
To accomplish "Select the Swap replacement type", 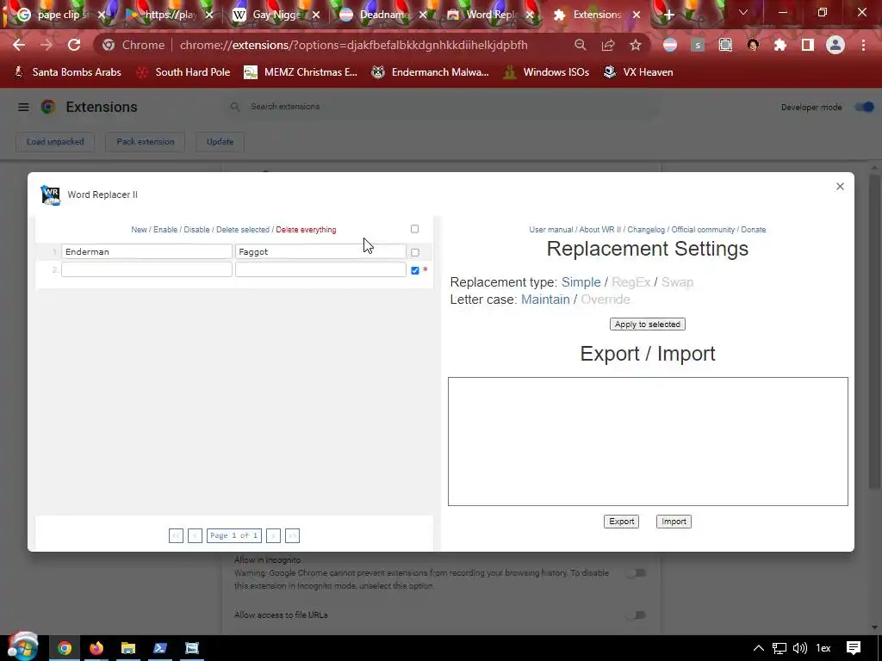I will (x=677, y=282).
